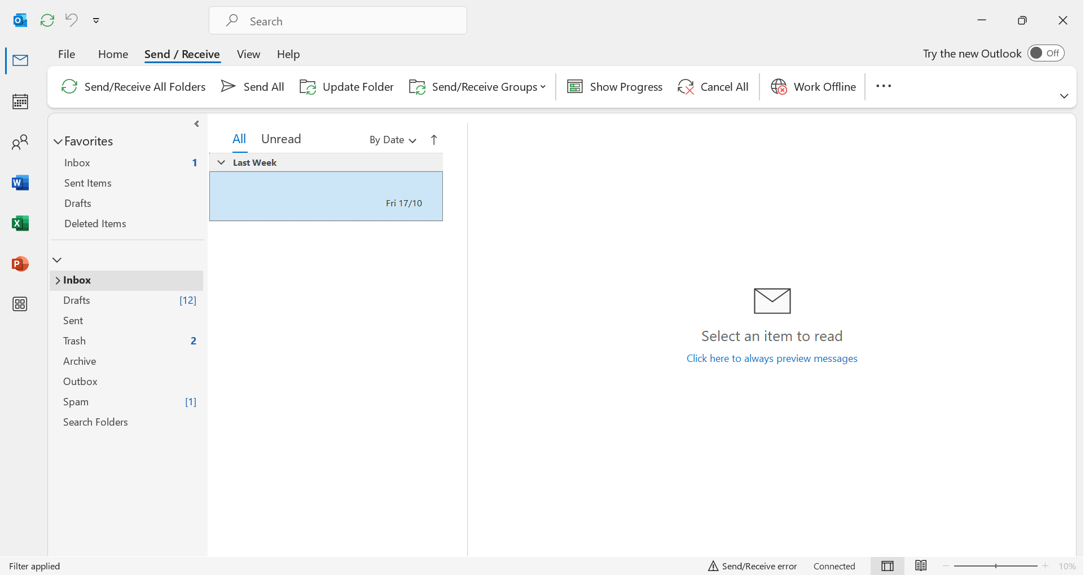Click the Connected status text
The height and width of the screenshot is (575, 1085).
point(834,566)
